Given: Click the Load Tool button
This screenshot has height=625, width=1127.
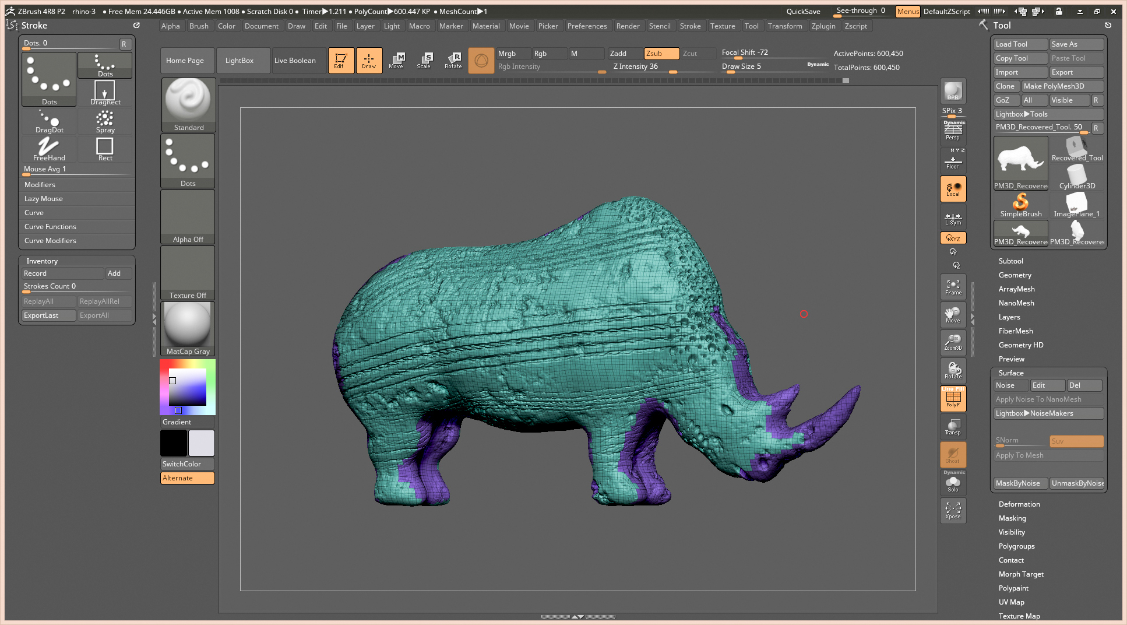Looking at the screenshot, I should [1020, 44].
